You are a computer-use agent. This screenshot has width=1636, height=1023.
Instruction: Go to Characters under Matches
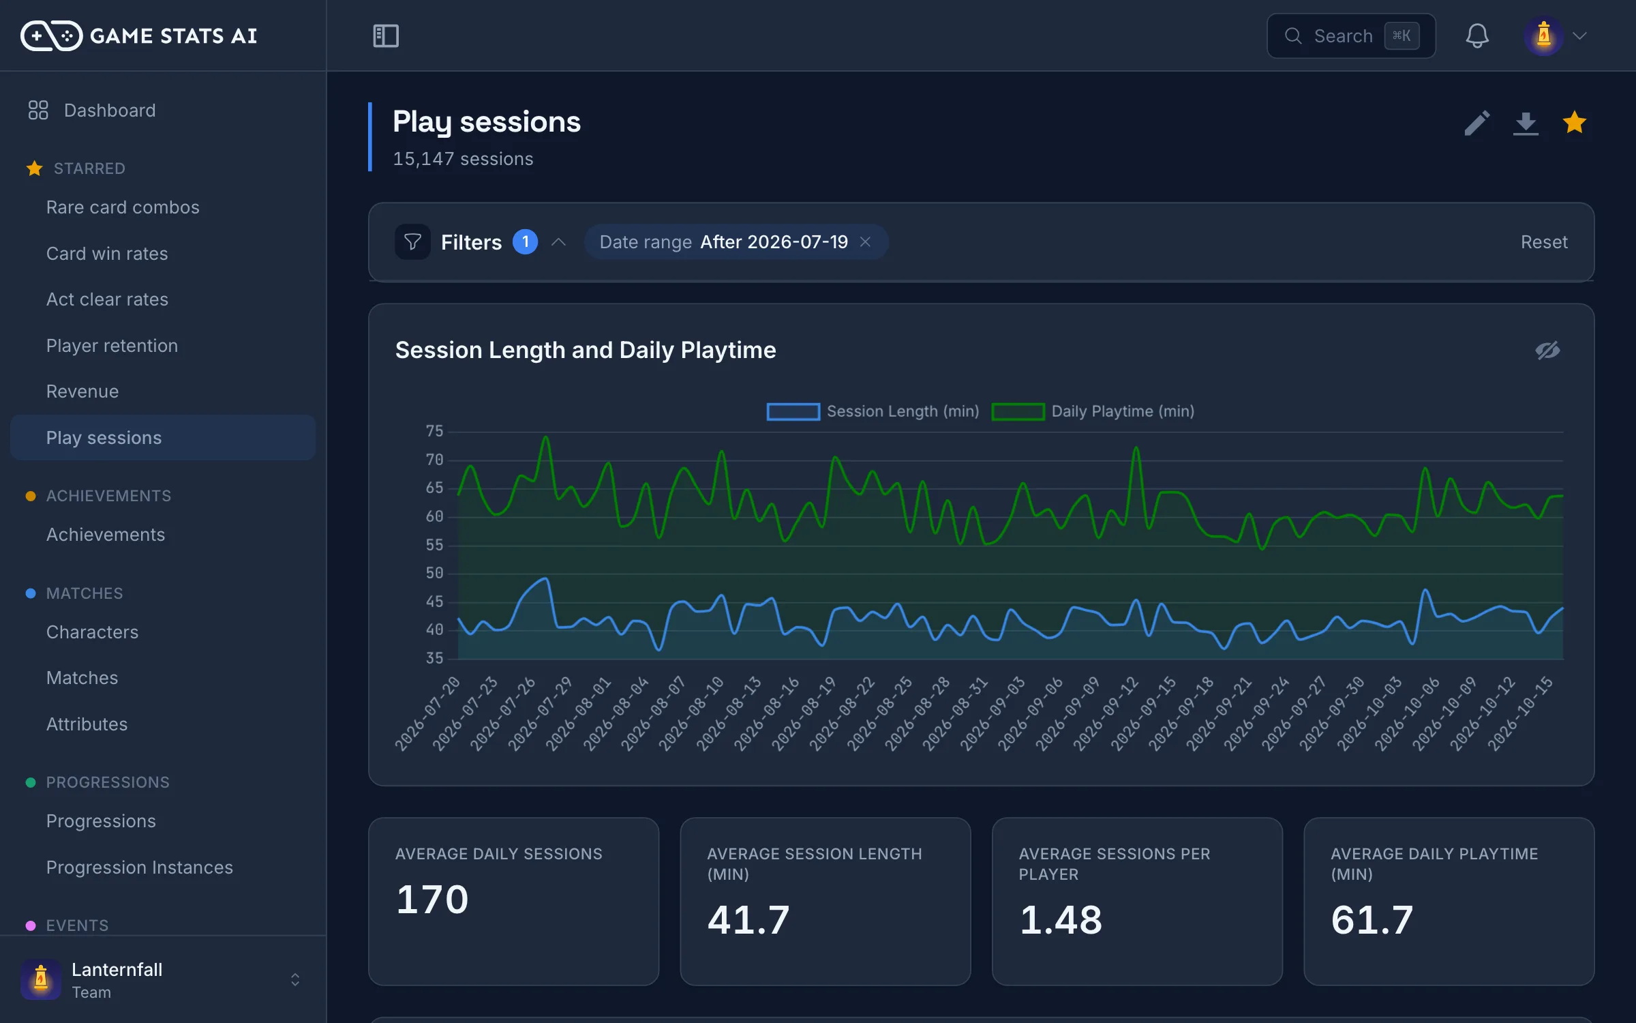coord(164,632)
